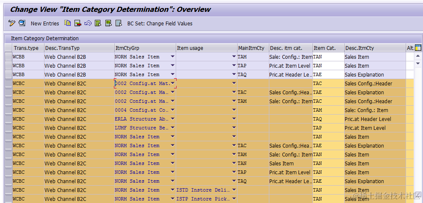
Task: Click Item Cat. field TAQ in ERLA row
Action: pos(328,119)
